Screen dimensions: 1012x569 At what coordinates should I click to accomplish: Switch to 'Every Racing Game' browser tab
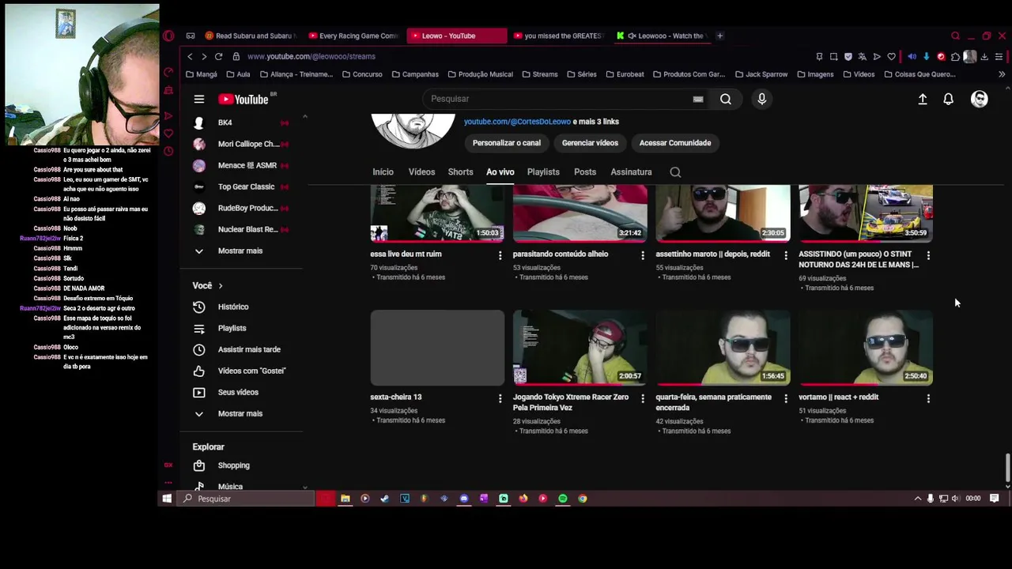point(354,36)
